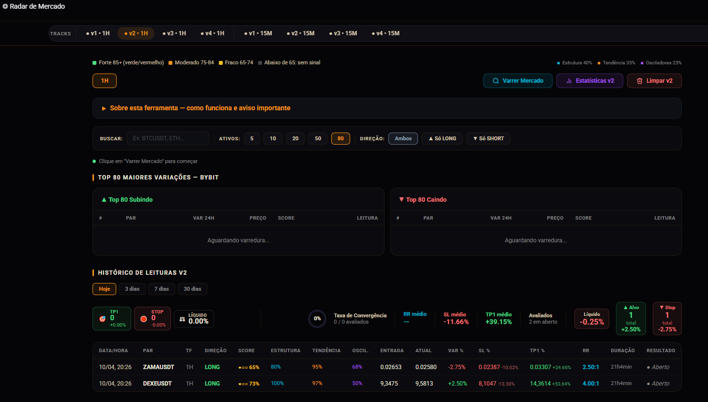Image resolution: width=708 pixels, height=402 pixels.
Task: Filter history to 7 dias
Action: click(x=162, y=289)
